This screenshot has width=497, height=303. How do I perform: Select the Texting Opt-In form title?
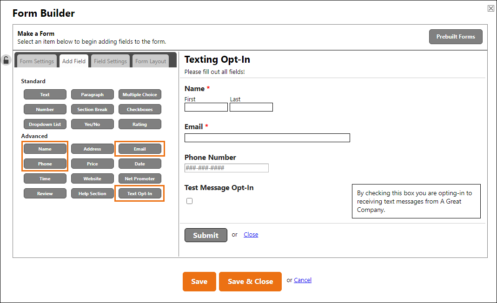pyautogui.click(x=217, y=59)
